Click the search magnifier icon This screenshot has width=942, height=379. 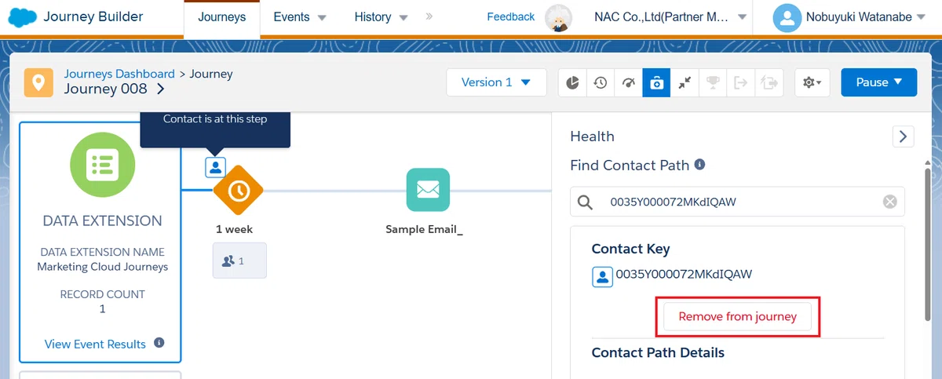tap(586, 202)
